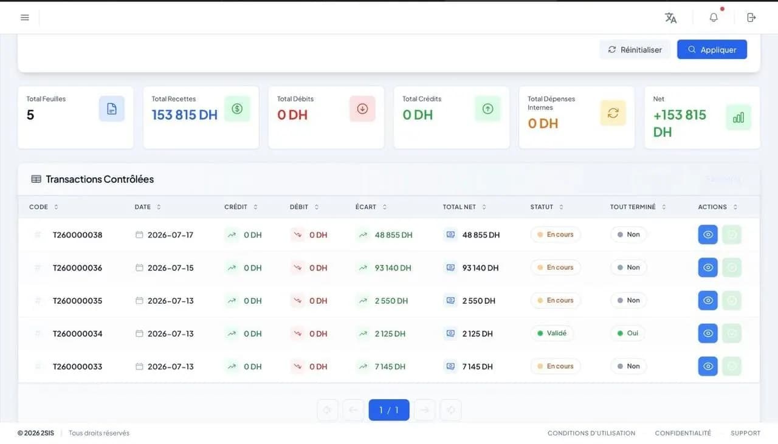Click the 153 815 DH Total Recettes value

(184, 115)
